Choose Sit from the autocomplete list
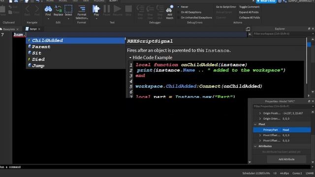Screen dimensions: 315x177 pos(75,53)
